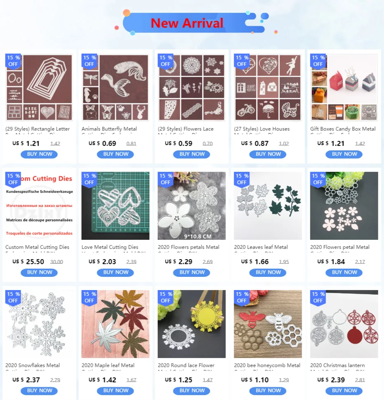The width and height of the screenshot is (384, 400).
Task: Click the New Arrival banner
Action: 190,23
